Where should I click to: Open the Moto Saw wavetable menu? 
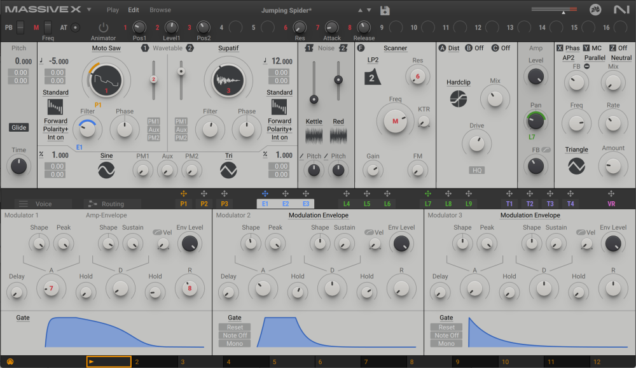click(106, 48)
